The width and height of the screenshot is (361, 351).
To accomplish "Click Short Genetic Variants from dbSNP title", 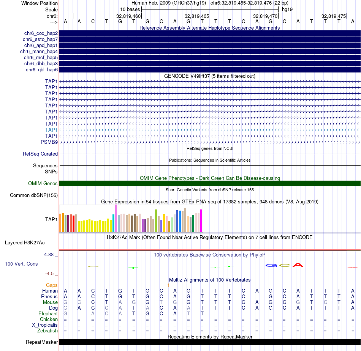I will click(x=210, y=190).
